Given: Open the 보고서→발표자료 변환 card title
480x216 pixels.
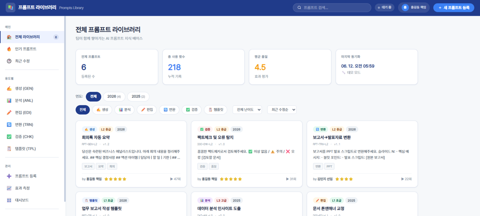Looking at the screenshot, I should 332,137.
